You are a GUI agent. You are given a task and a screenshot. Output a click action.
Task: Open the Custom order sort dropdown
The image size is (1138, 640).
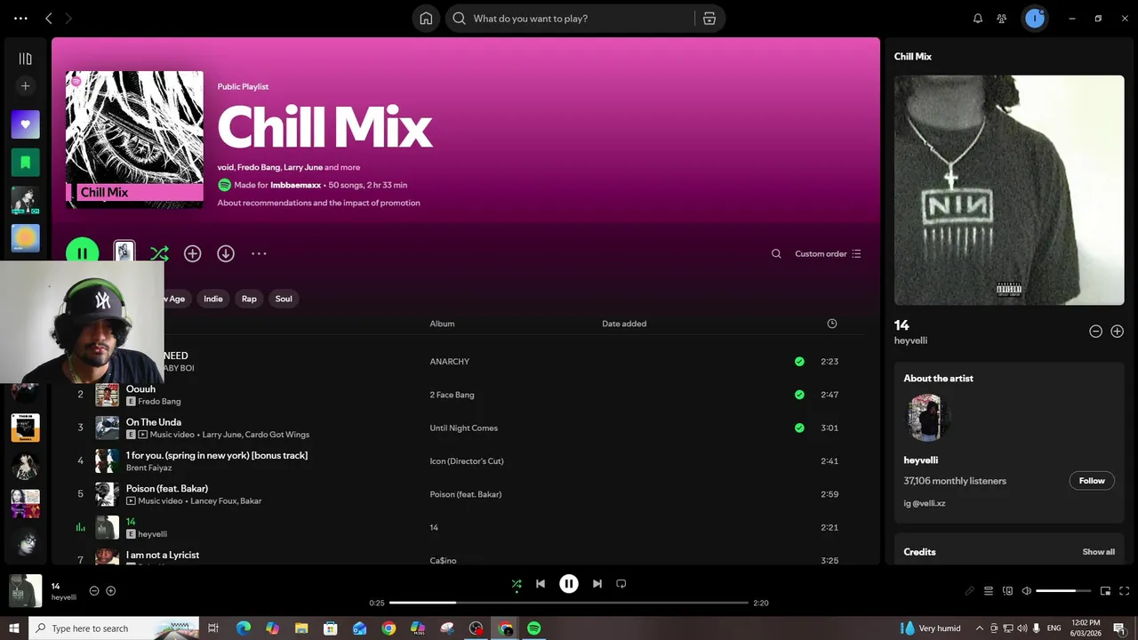(828, 253)
